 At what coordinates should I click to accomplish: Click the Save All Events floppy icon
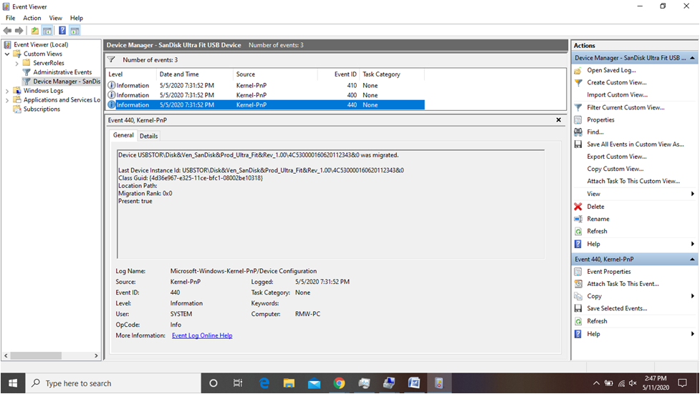tap(578, 144)
